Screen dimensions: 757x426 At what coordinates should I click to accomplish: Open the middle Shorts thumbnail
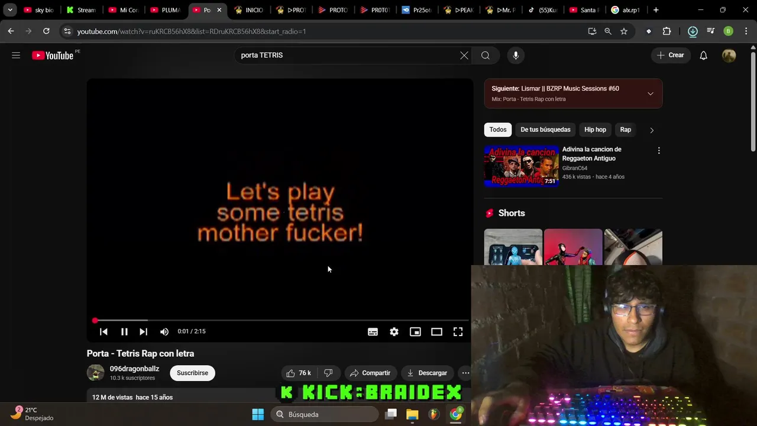(x=573, y=247)
